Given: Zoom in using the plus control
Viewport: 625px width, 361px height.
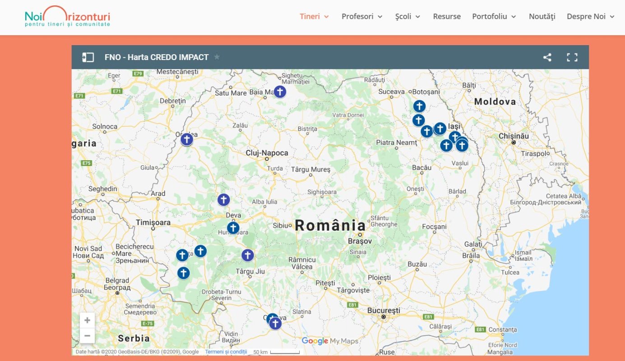Looking at the screenshot, I should pyautogui.click(x=87, y=320).
